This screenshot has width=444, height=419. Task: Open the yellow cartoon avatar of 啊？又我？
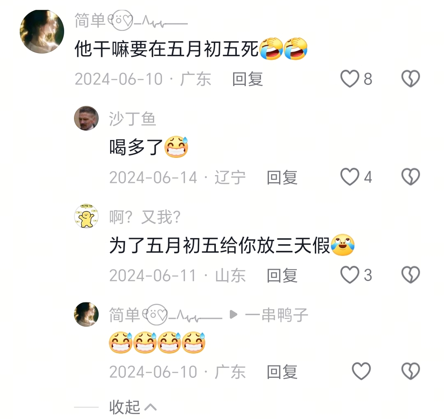click(86, 216)
